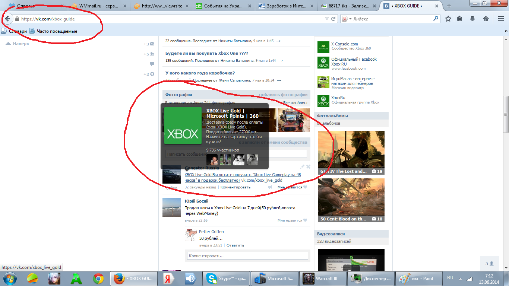Open the X-Console.com community link
This screenshot has height=286, width=509.
tap(345, 44)
